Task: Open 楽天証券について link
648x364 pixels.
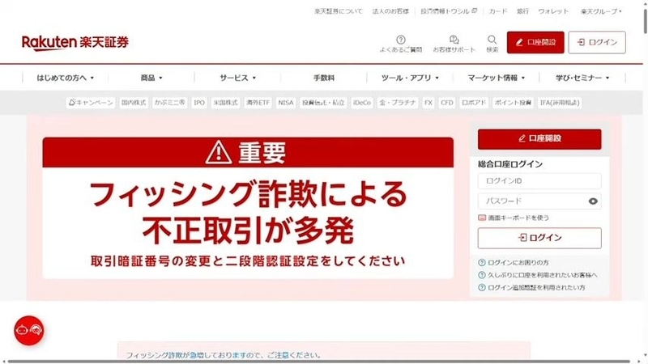Action: click(x=338, y=11)
